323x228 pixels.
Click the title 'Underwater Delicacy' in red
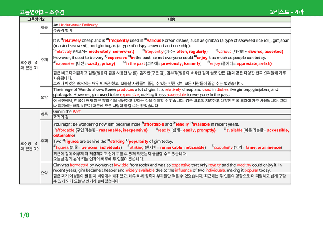click(x=78, y=25)
